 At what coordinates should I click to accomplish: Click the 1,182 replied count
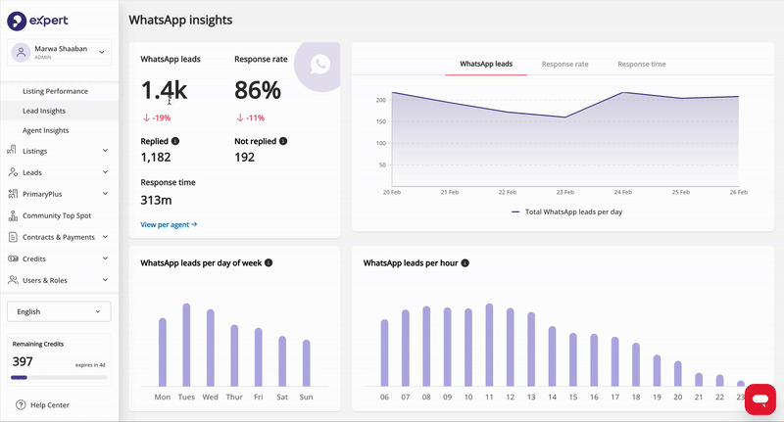tap(156, 158)
